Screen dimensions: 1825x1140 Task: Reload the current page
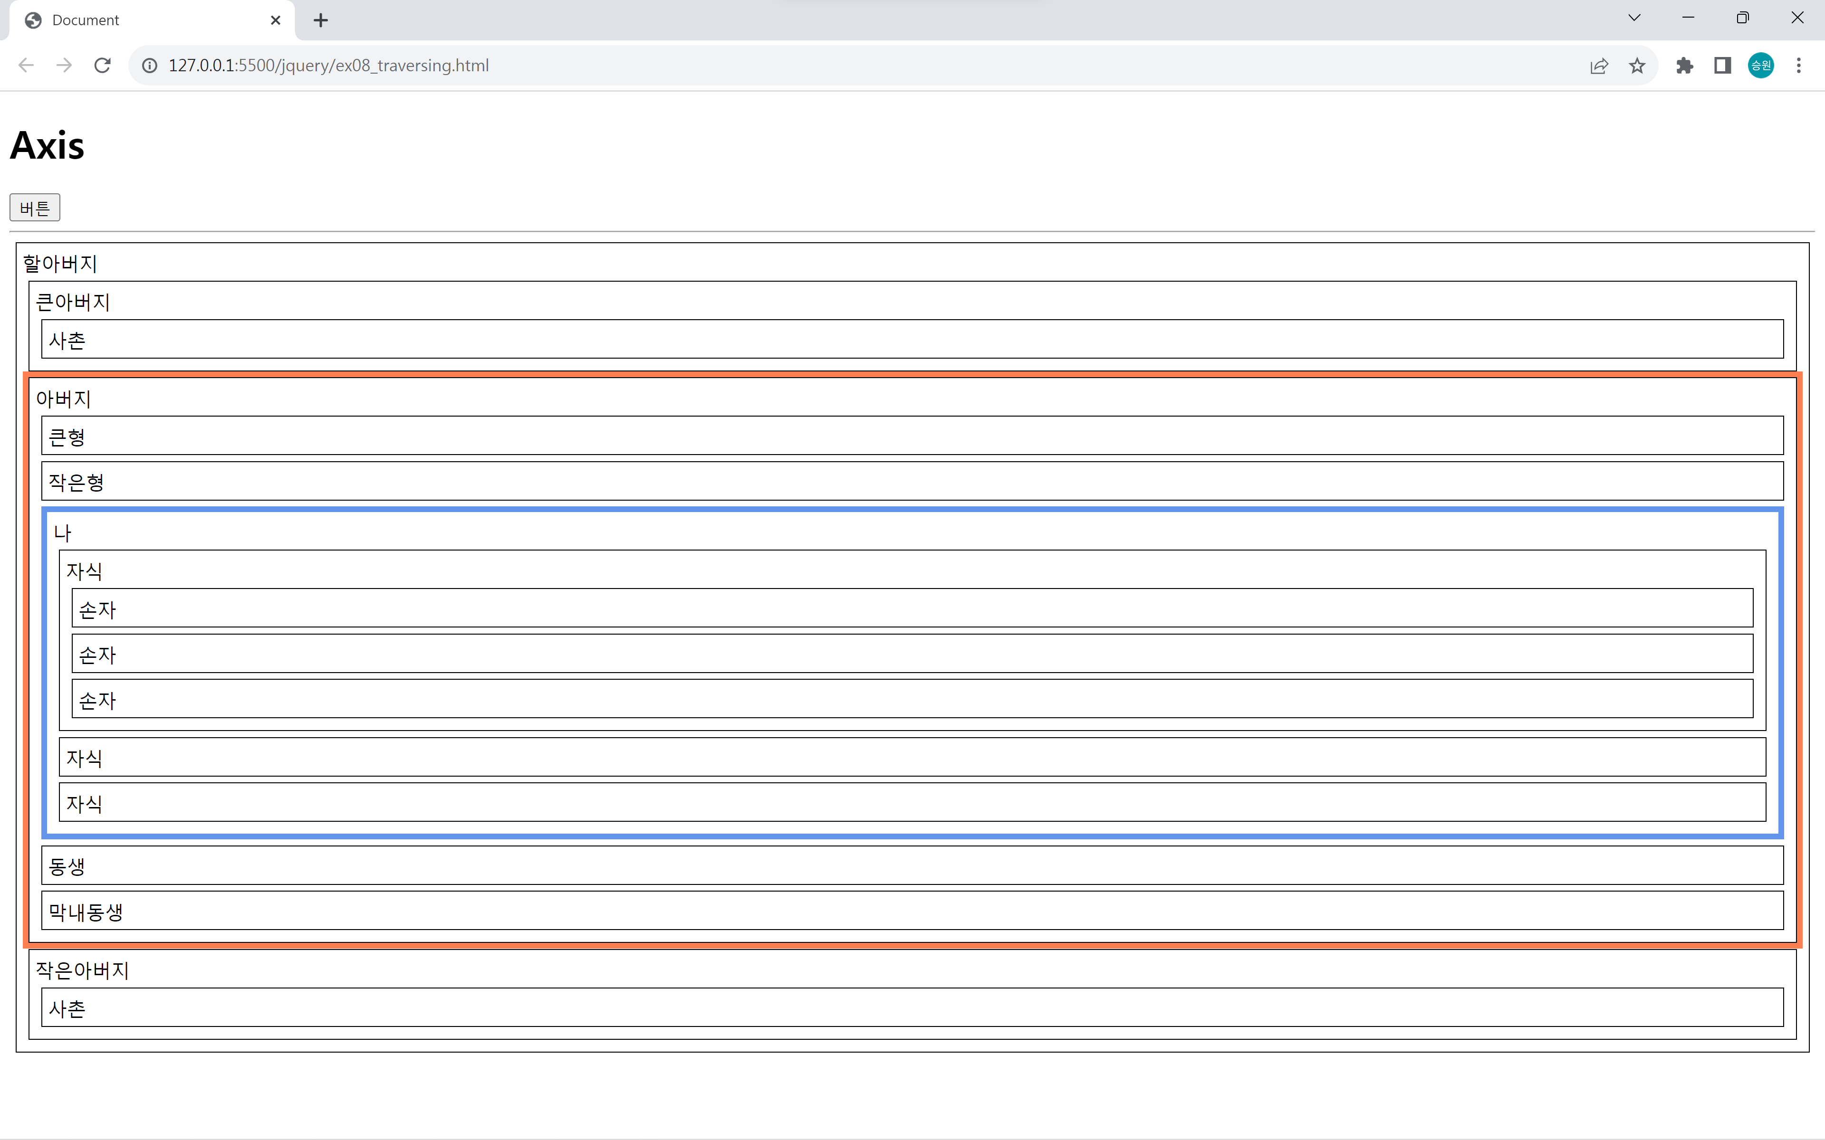(x=103, y=66)
